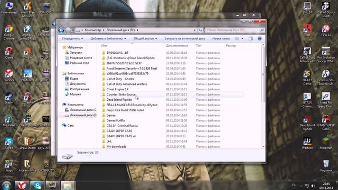This screenshot has width=338, height=190.
Task: Select Call of Duty Advanced Warfare folder
Action: 127,84
